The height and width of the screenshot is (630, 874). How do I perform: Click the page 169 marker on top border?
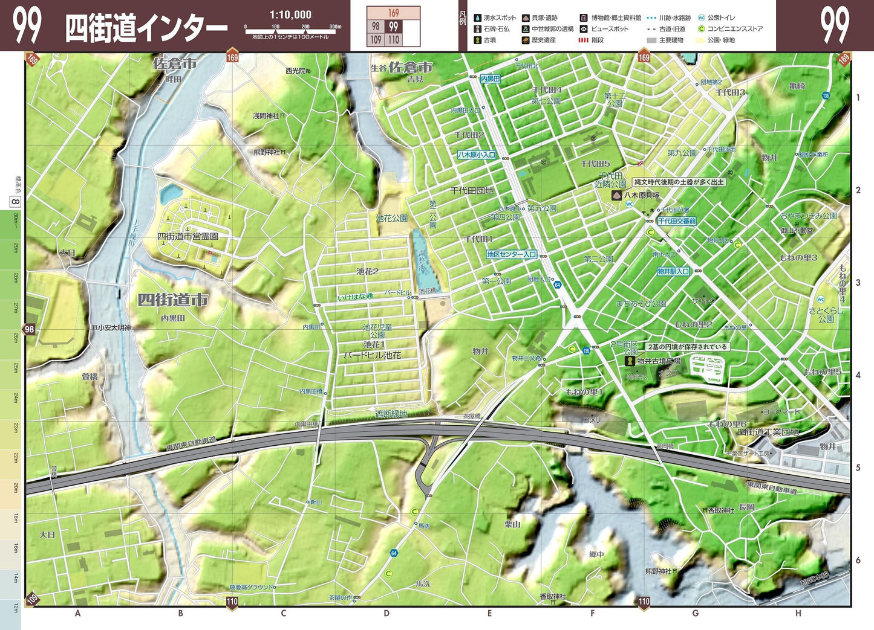[x=232, y=57]
